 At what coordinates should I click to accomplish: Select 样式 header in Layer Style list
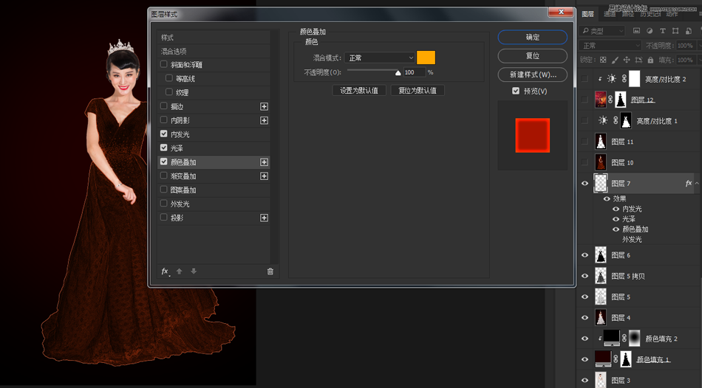tap(214, 38)
